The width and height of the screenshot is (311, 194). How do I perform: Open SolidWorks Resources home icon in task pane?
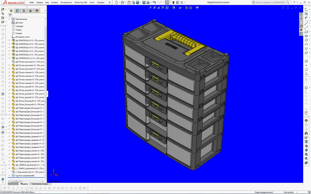301,14
